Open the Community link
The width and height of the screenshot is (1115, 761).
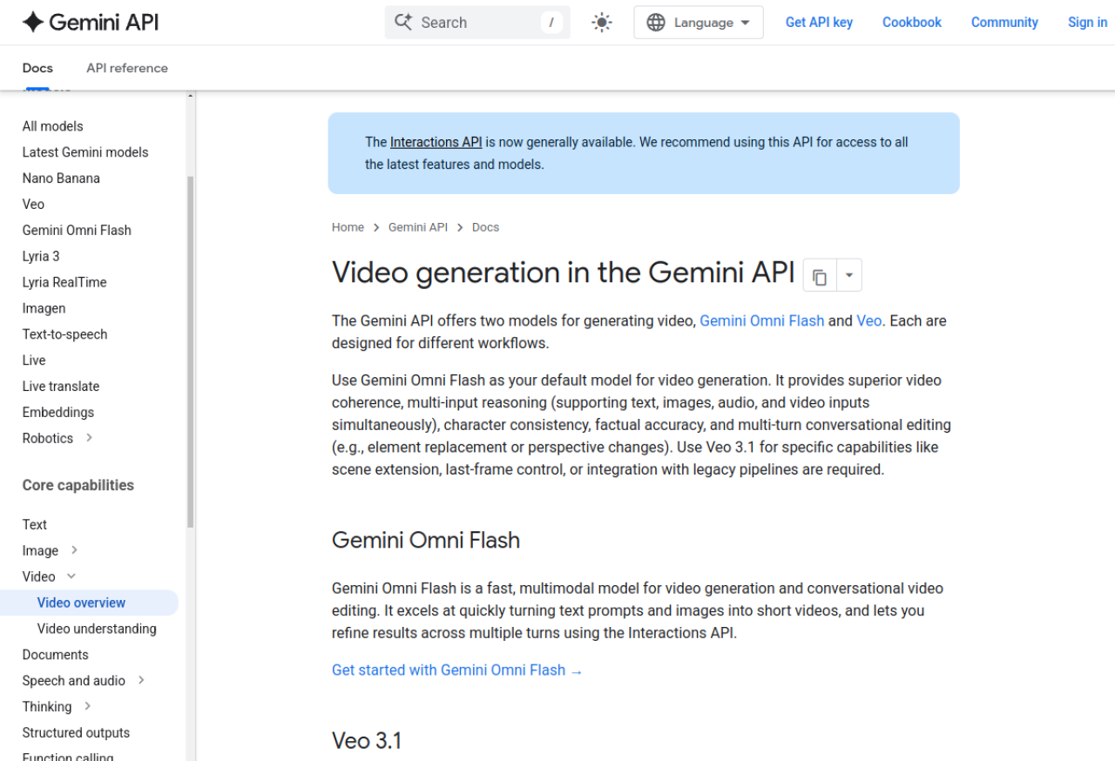click(x=1004, y=23)
